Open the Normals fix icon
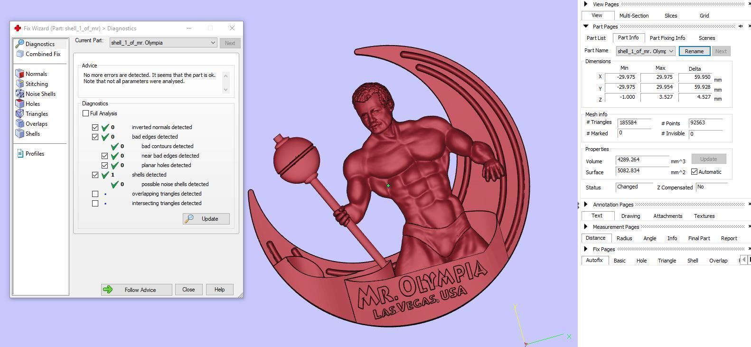The width and height of the screenshot is (751, 347). [x=19, y=74]
